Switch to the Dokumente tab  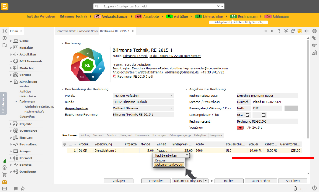(142, 135)
